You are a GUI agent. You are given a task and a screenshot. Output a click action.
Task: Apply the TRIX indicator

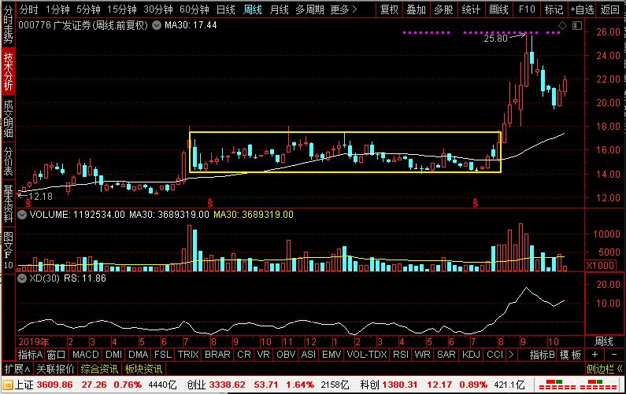pyautogui.click(x=188, y=355)
